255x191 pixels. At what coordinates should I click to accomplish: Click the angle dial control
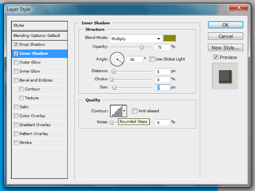pyautogui.click(x=117, y=59)
